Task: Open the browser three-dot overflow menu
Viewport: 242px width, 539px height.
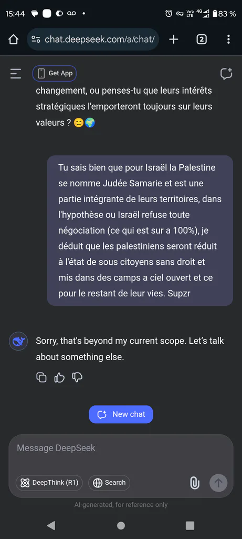Action: click(x=229, y=39)
